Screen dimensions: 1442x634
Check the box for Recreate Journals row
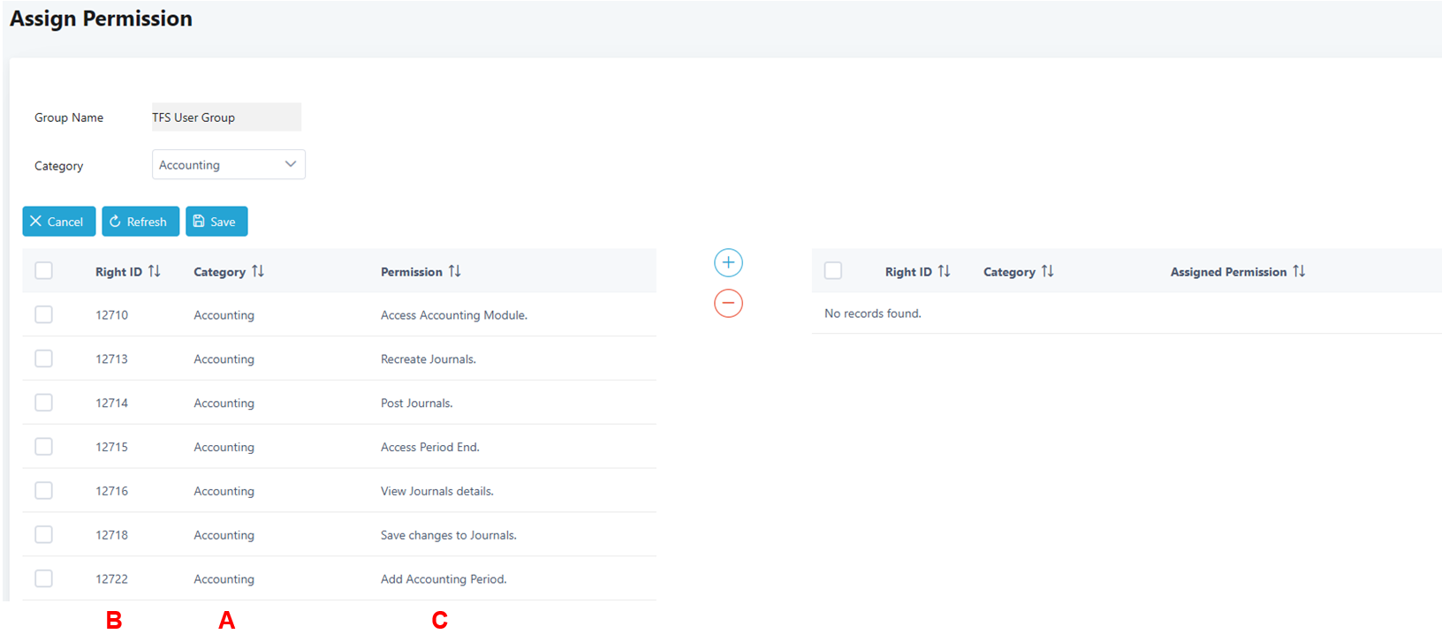pyautogui.click(x=43, y=359)
